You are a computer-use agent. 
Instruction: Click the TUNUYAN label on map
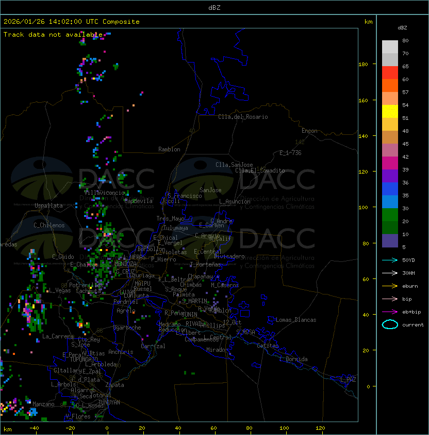(x=109, y=402)
